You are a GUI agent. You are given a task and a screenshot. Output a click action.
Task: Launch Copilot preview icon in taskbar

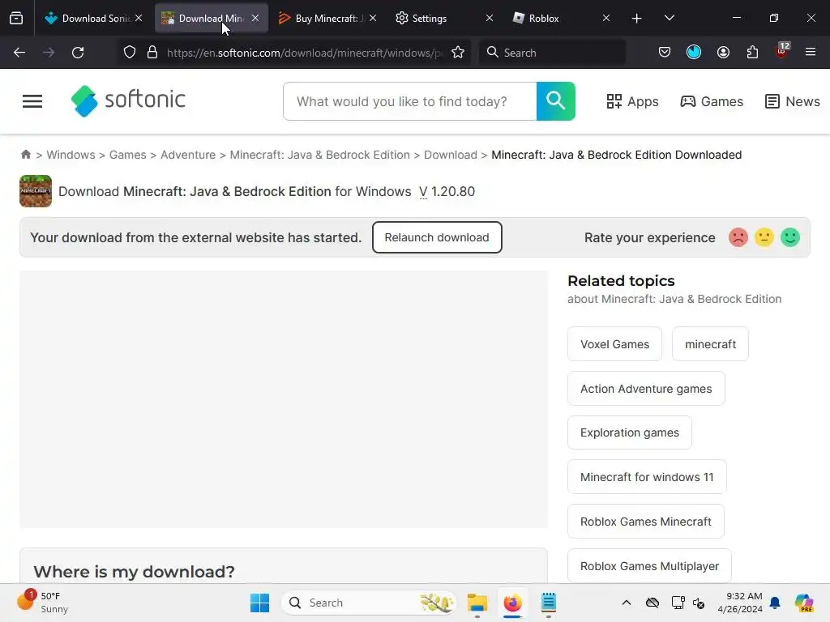(x=804, y=603)
